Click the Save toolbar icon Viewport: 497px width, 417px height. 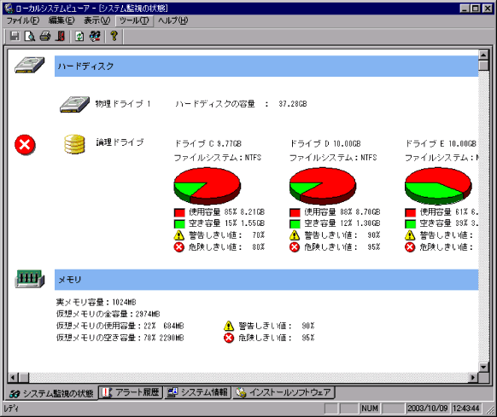pos(15,36)
